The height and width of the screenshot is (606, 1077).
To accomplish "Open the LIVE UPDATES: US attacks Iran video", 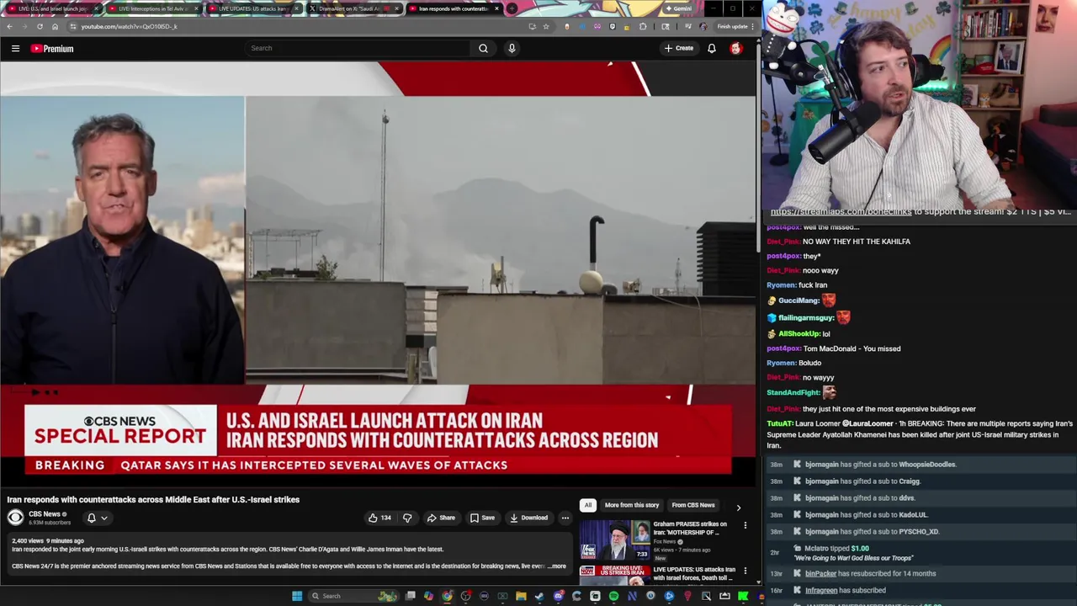I will point(694,573).
